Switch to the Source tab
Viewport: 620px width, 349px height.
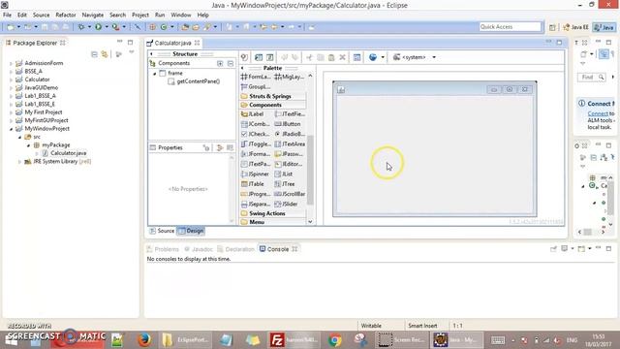[162, 231]
